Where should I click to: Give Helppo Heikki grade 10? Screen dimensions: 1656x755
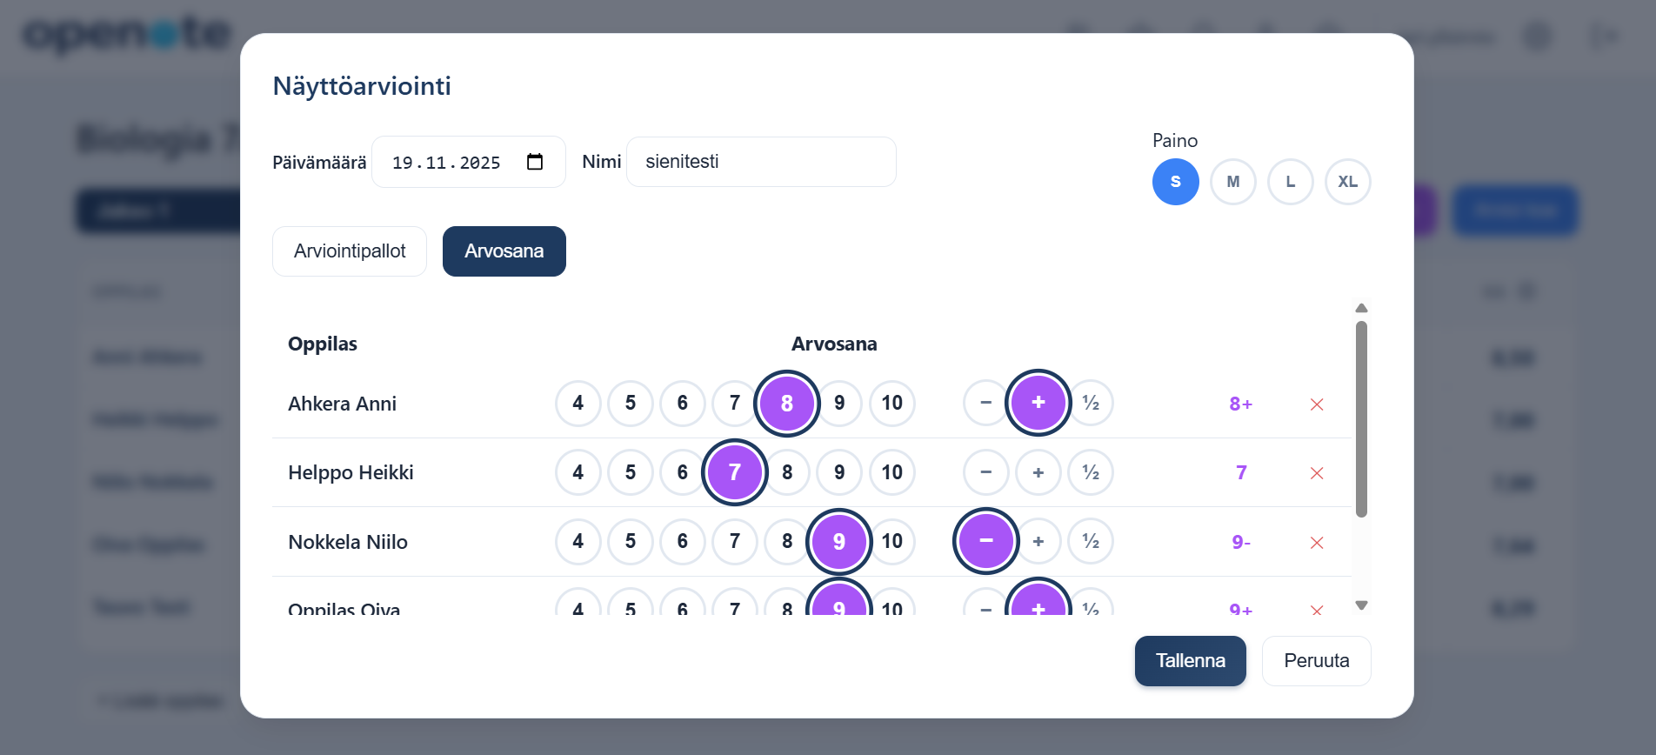891,473
